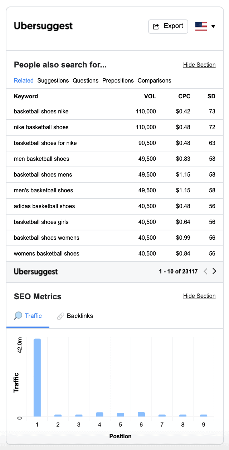Select keyword 'basketball shoes womens'

47,238
